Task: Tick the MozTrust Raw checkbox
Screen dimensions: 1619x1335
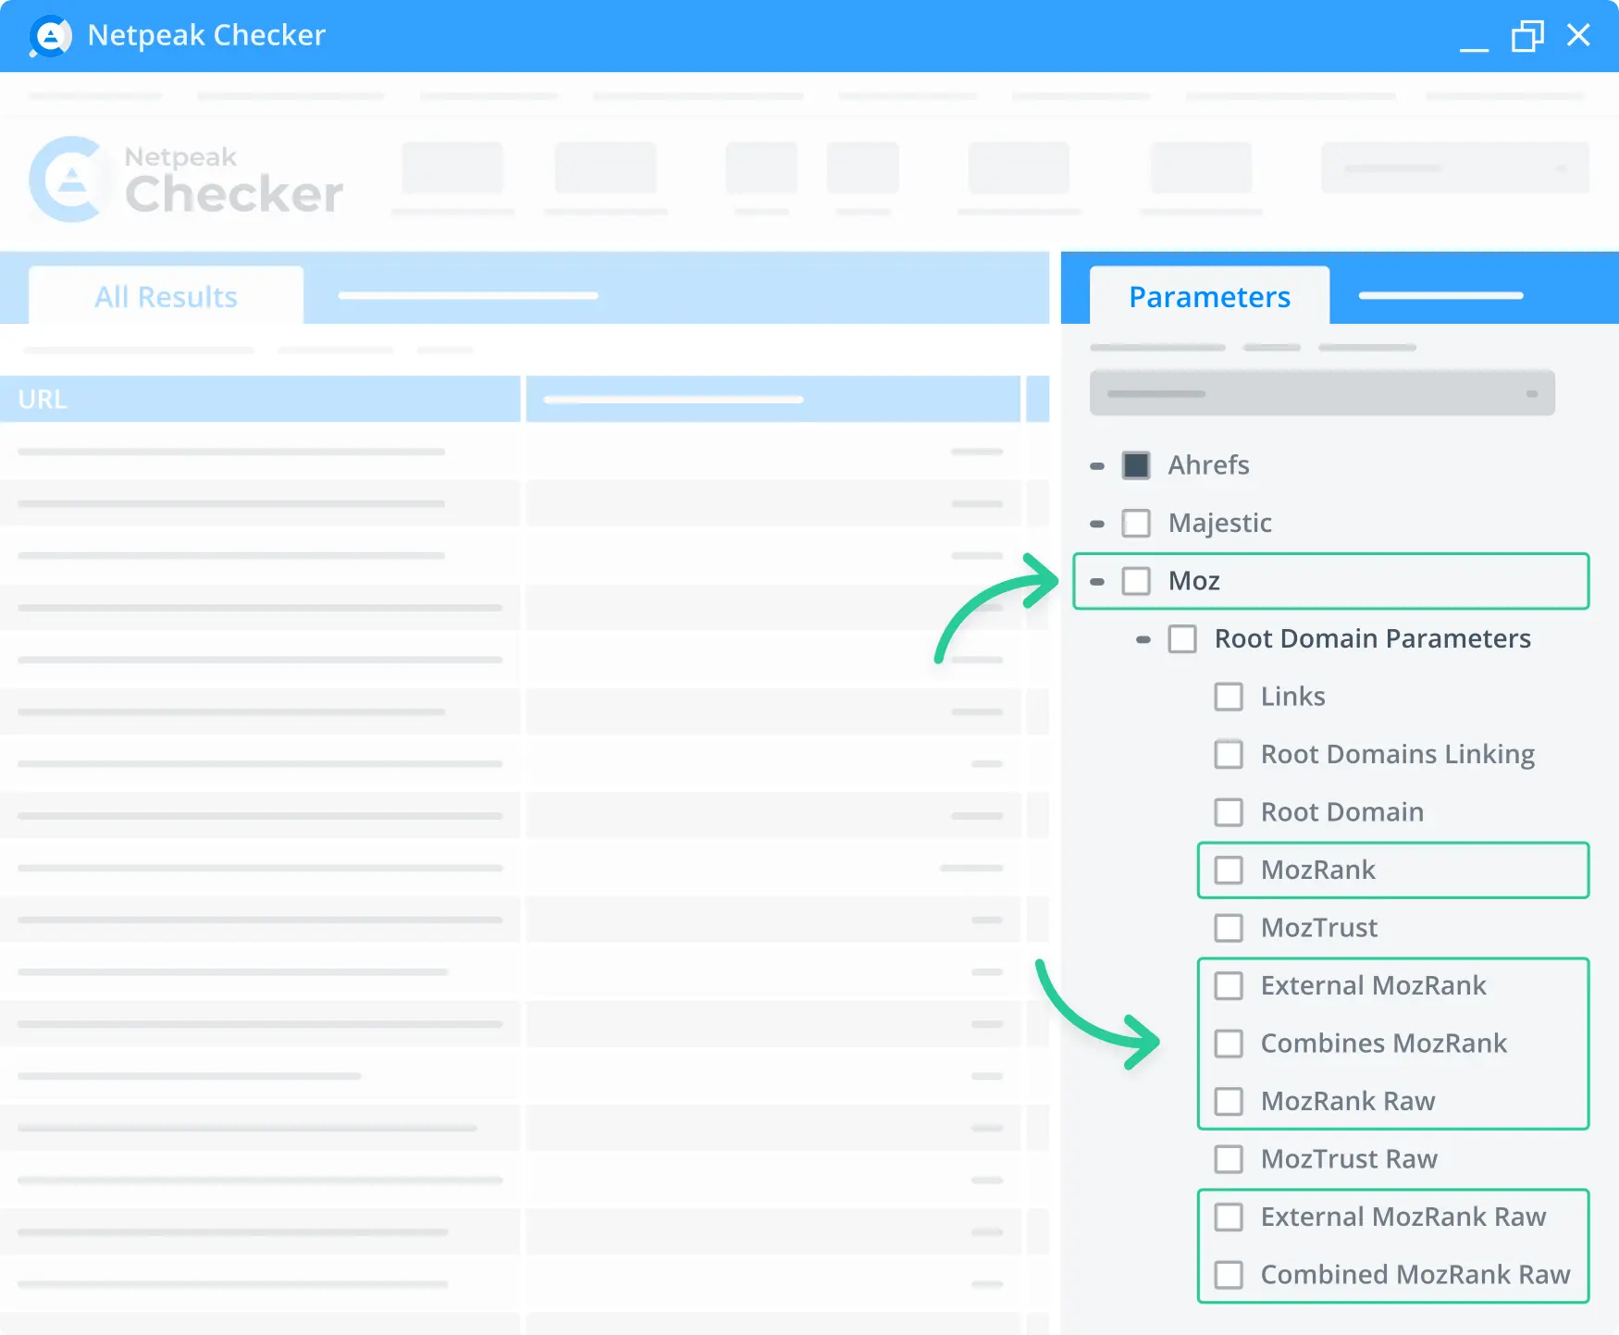Action: pyautogui.click(x=1229, y=1159)
